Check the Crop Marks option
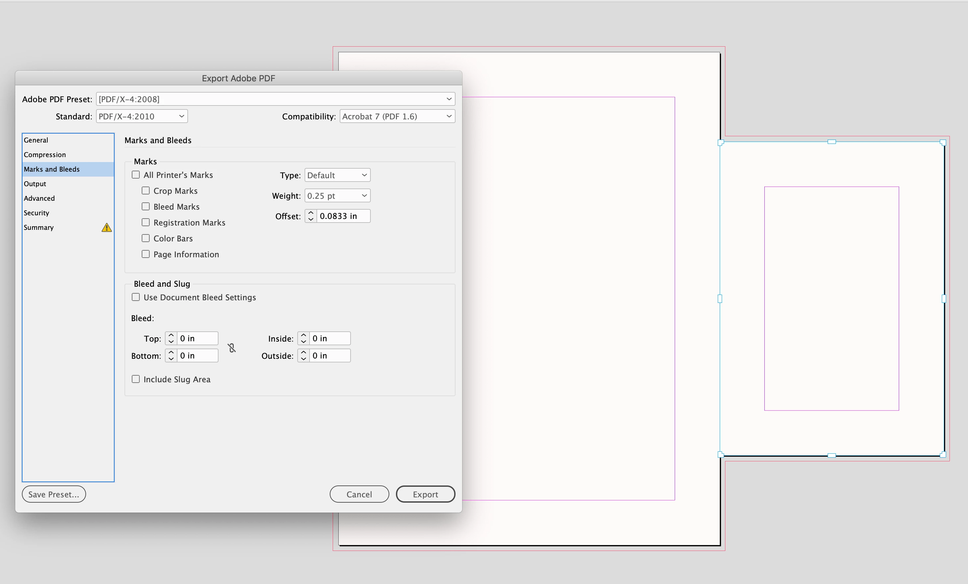 pos(146,191)
